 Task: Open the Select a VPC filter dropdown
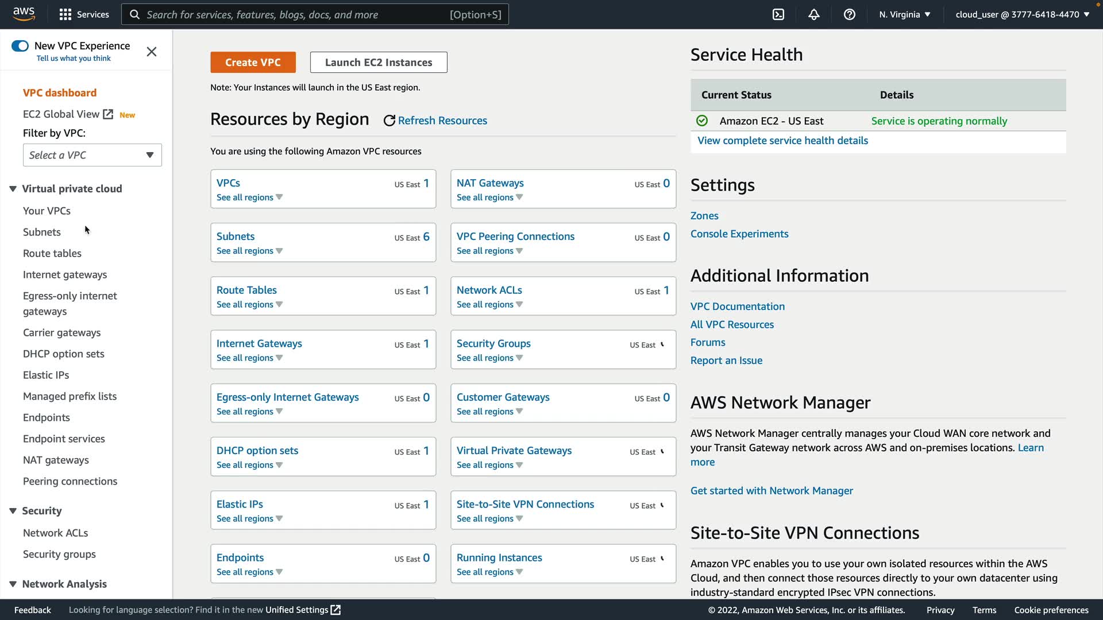pos(92,155)
